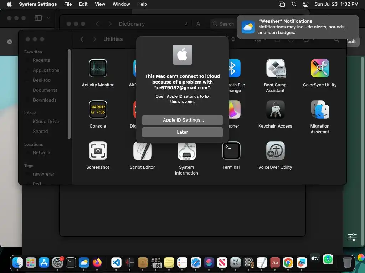Go forward in the Utilities Finder window

coord(94,39)
